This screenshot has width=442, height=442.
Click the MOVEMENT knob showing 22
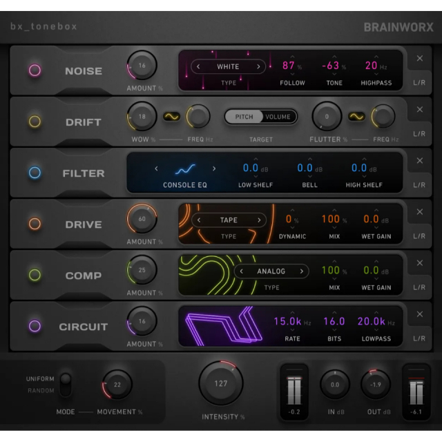(x=117, y=385)
